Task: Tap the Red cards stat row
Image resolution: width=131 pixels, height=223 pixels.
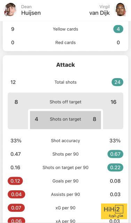Action: (x=65, y=43)
